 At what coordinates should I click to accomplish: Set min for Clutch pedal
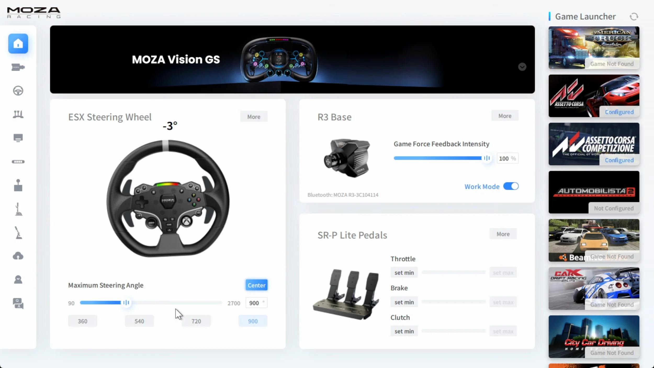coord(404,331)
